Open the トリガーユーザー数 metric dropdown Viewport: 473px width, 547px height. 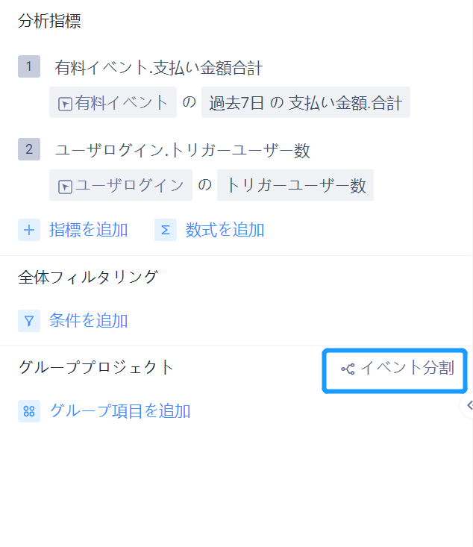[x=295, y=185]
